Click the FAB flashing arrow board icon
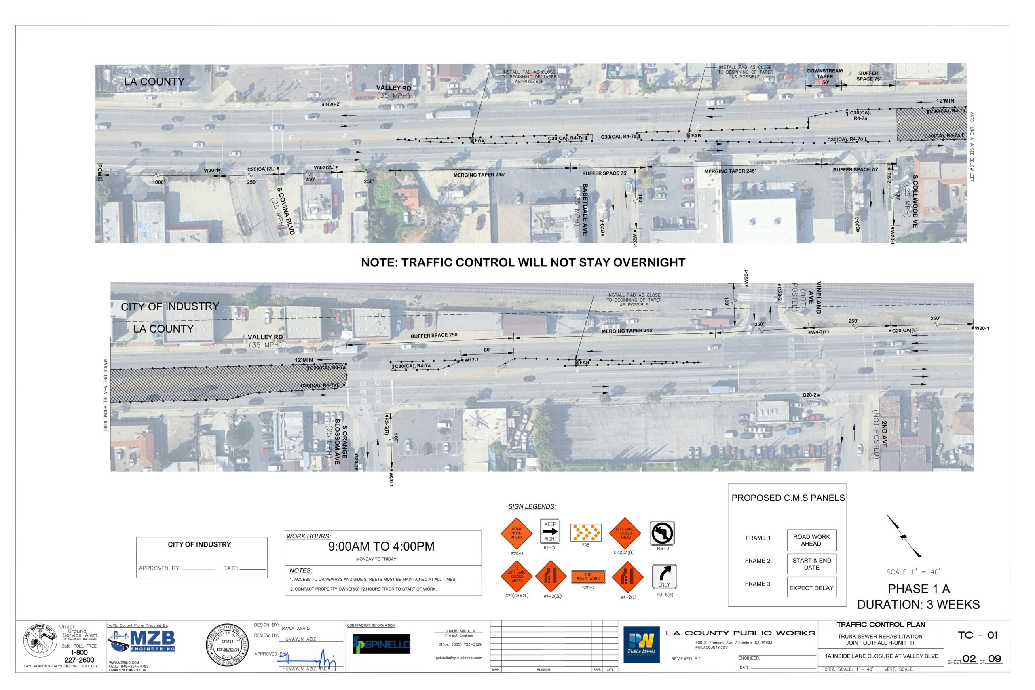 (x=586, y=533)
